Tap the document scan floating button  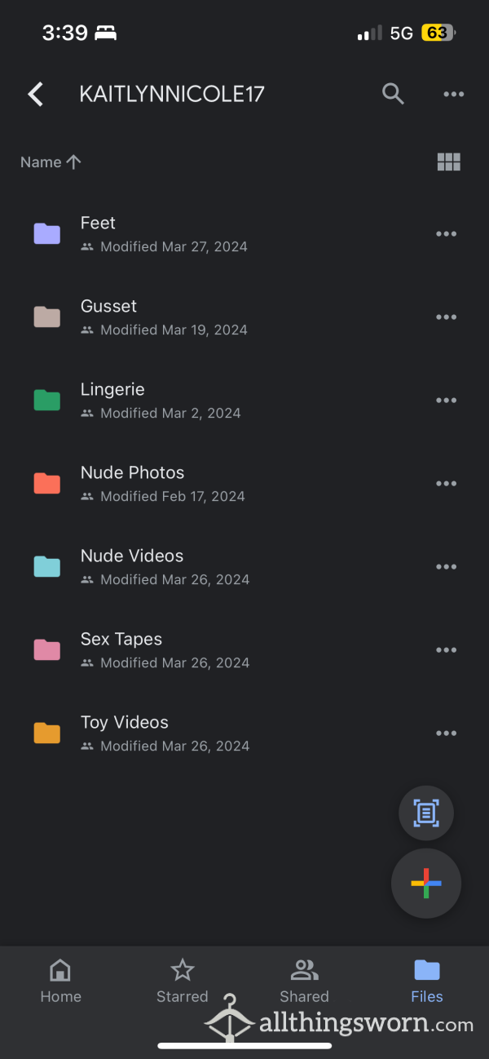426,813
